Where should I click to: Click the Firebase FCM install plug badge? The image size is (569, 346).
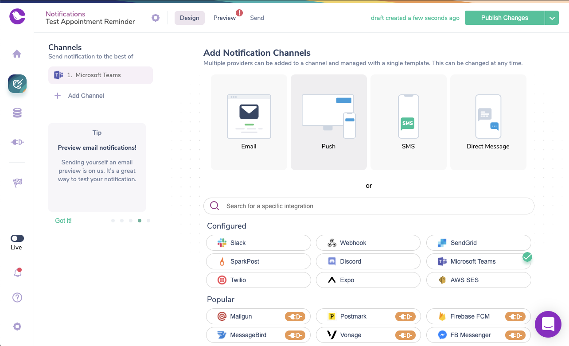[x=515, y=317]
